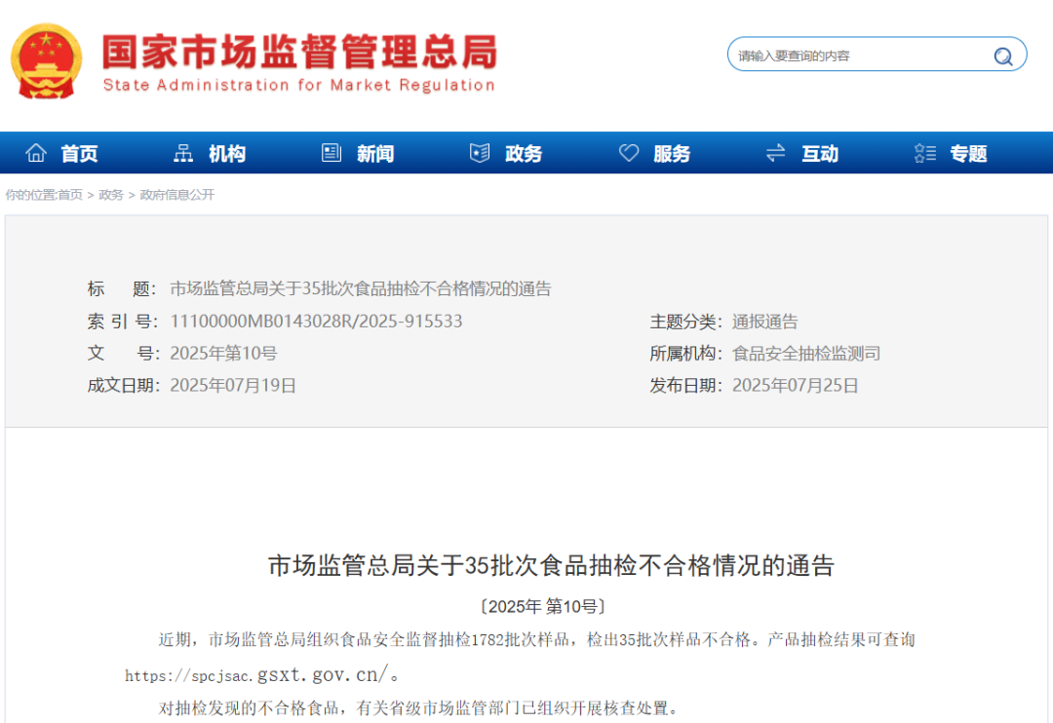Screen dimensions: 1053x723
Task: Click the subtitle 〔2025年 第10号〕
Action: pos(543,607)
